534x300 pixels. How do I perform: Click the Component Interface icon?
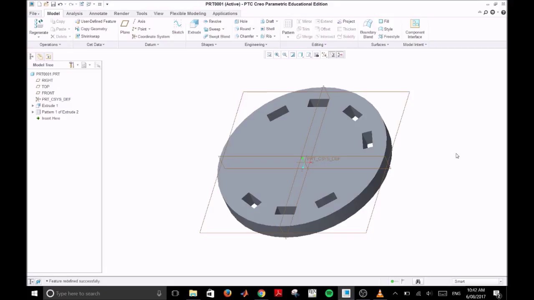coord(415,24)
